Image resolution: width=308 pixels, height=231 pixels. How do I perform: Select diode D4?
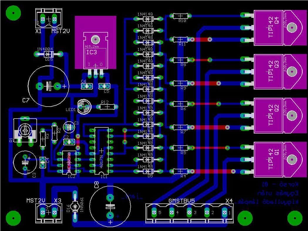148,124
